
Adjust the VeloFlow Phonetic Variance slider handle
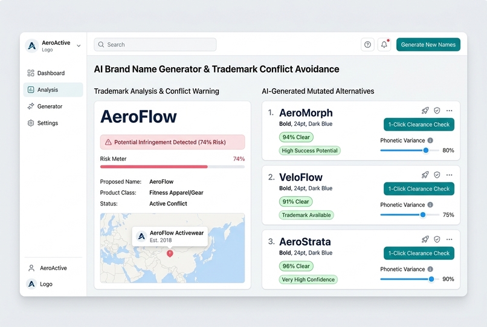pyautogui.click(x=423, y=215)
